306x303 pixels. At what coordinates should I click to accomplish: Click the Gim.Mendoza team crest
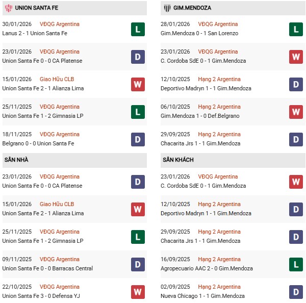[166, 8]
